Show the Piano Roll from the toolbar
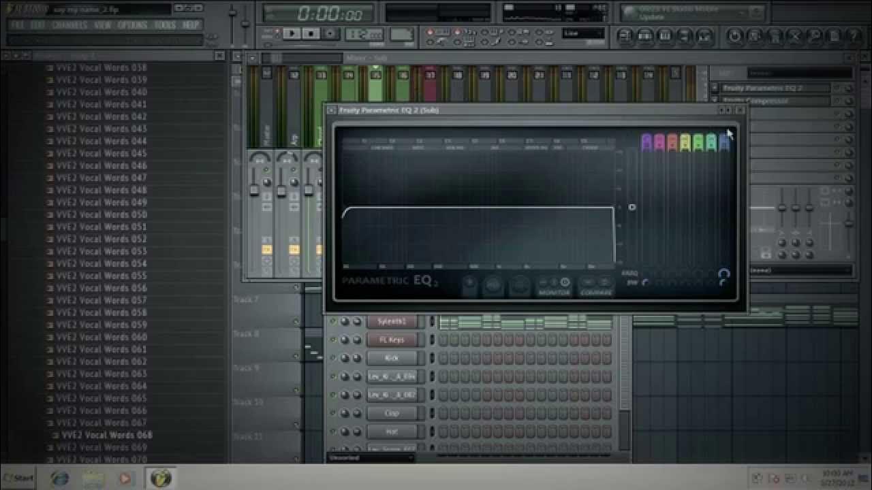This screenshot has height=490, width=872. (x=666, y=36)
